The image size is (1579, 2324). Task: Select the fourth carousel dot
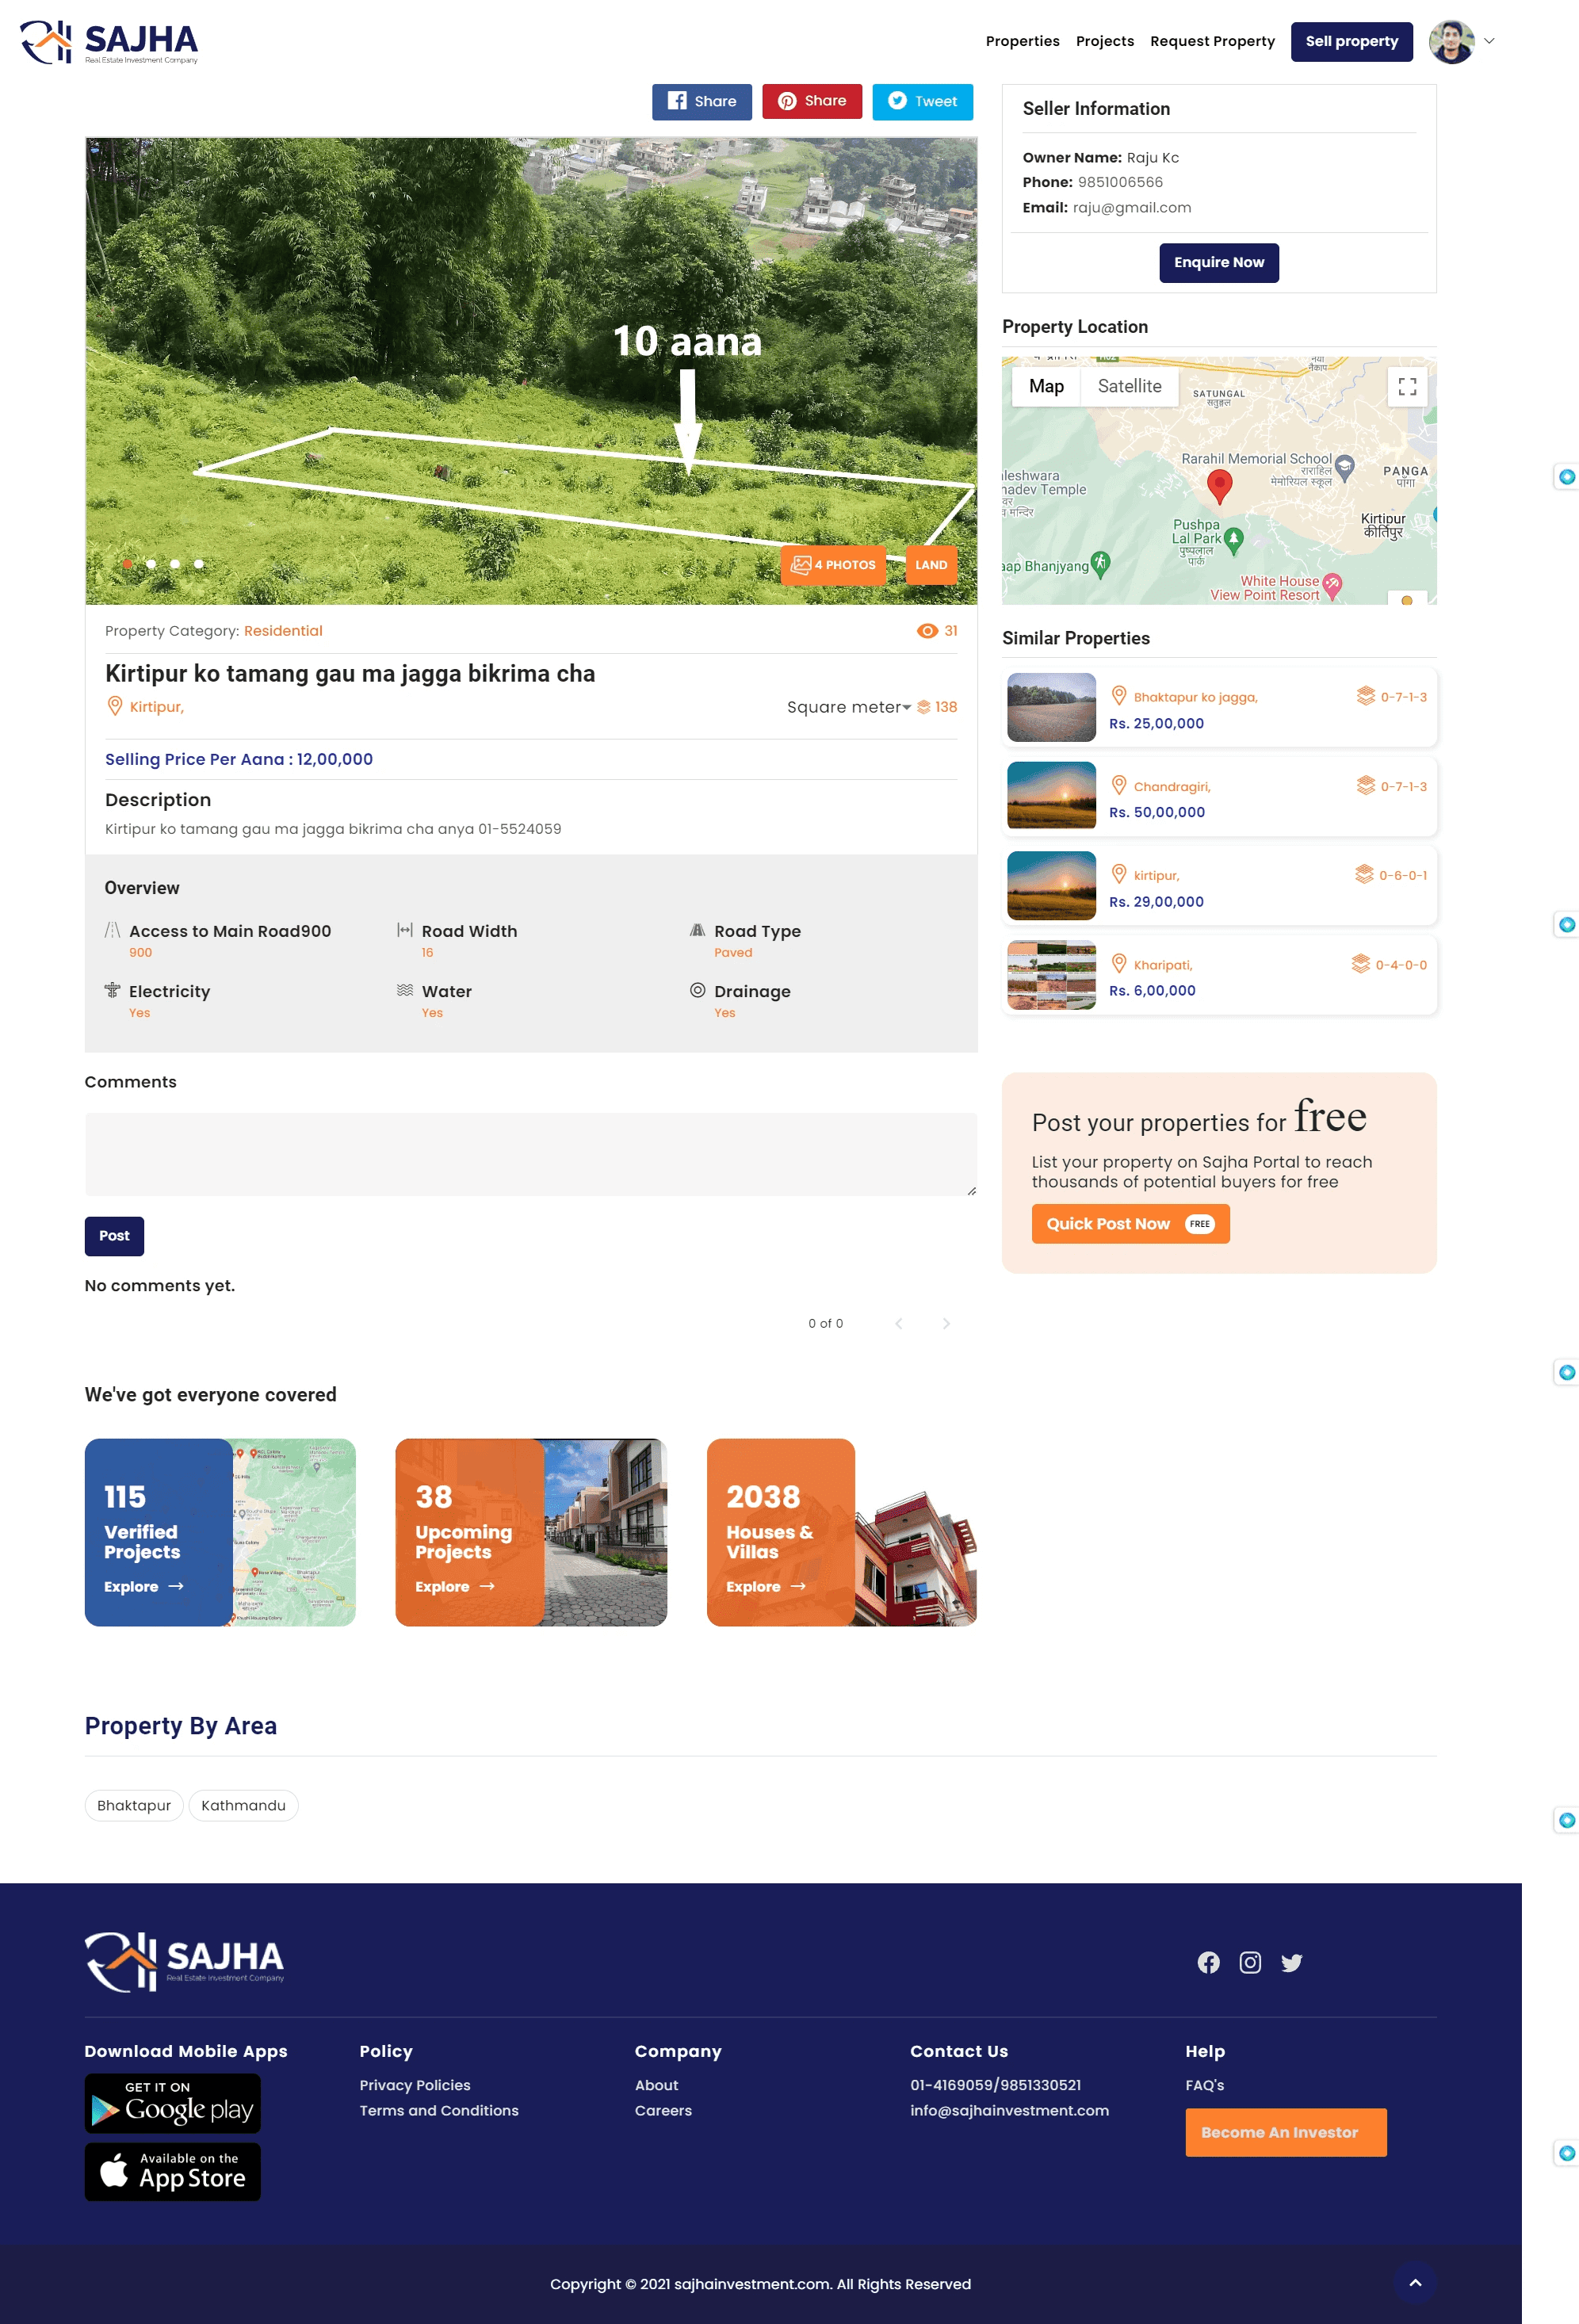pyautogui.click(x=199, y=564)
